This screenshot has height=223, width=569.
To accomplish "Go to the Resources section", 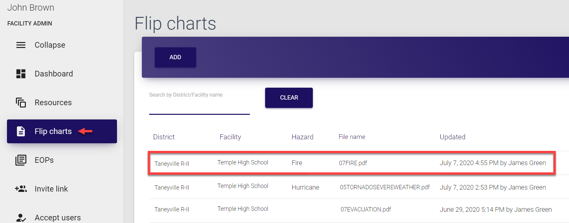I will 53,103.
